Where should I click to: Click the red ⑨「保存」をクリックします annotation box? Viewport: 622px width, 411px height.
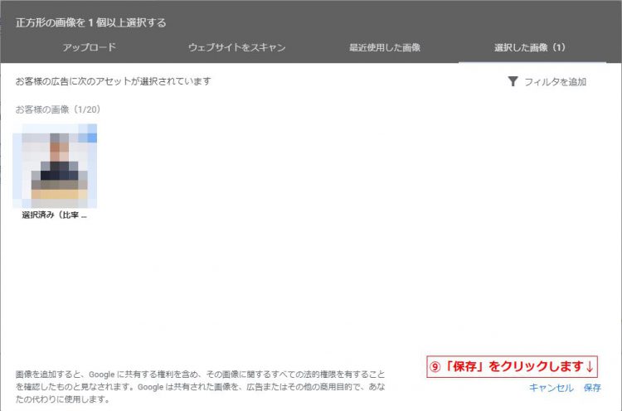[x=512, y=366]
